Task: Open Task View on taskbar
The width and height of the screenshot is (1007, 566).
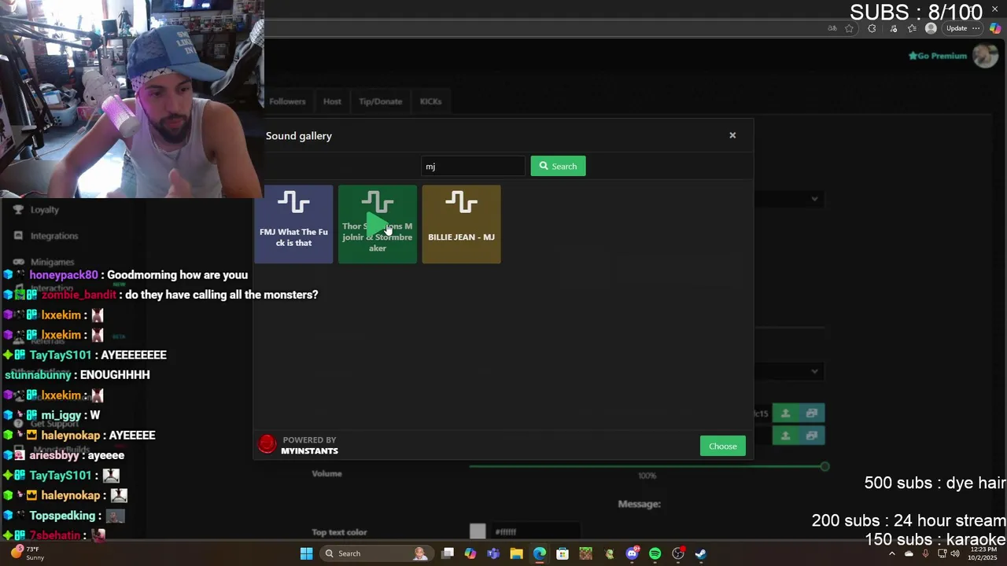Action: point(448,553)
